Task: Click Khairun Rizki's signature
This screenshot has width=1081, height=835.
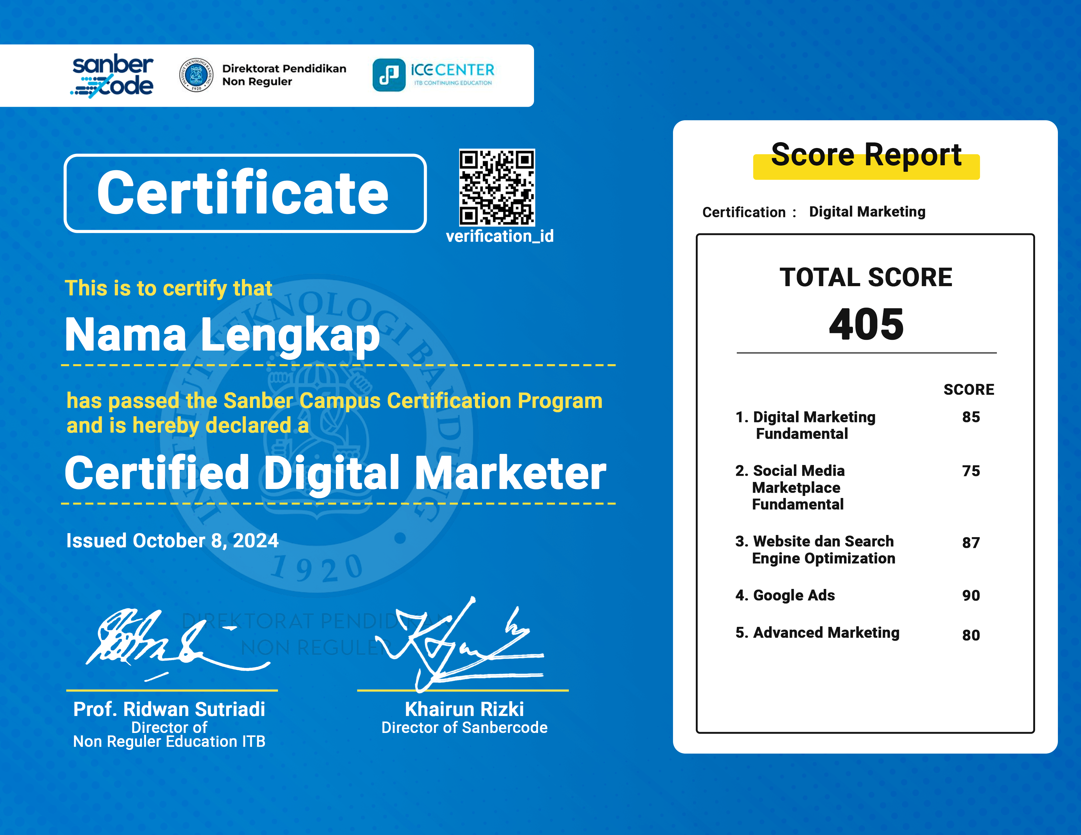Action: [460, 644]
